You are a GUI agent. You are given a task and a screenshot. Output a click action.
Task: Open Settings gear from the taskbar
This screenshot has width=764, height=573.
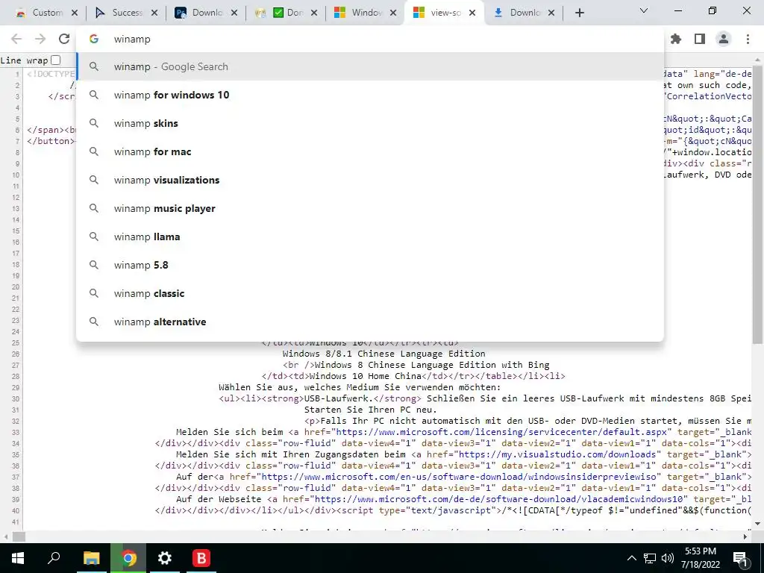coord(165,558)
